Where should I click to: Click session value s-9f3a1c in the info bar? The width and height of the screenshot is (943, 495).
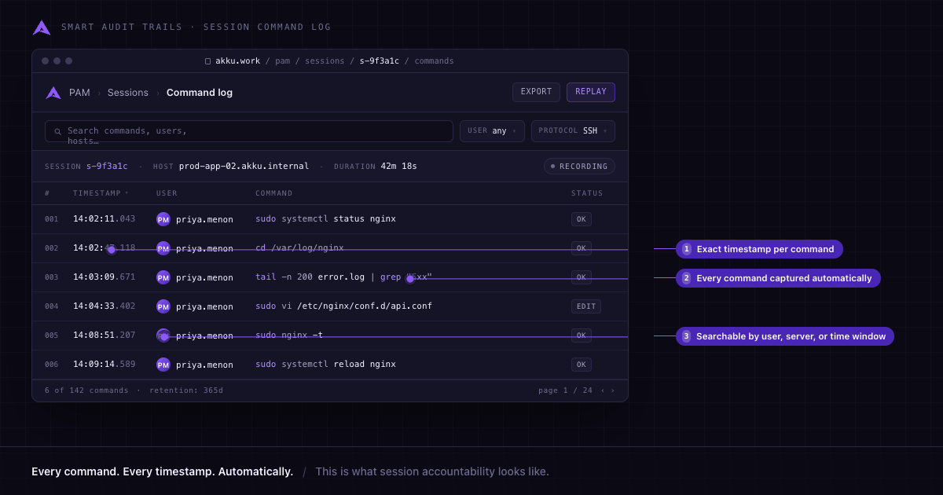point(107,167)
